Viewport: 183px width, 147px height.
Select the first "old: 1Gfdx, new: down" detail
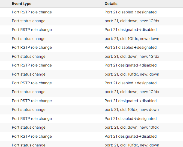(132, 39)
